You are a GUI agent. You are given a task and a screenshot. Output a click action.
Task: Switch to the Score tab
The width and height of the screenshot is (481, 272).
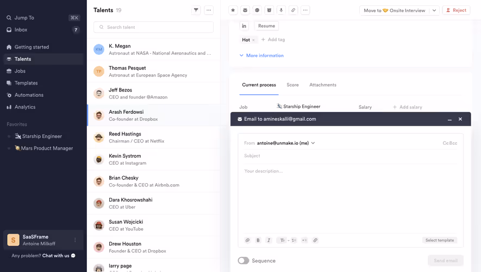[292, 85]
